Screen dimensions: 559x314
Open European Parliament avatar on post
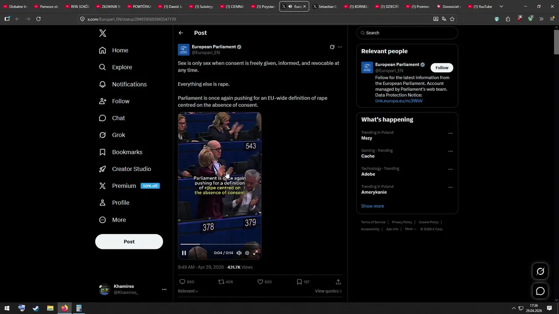coord(183,50)
